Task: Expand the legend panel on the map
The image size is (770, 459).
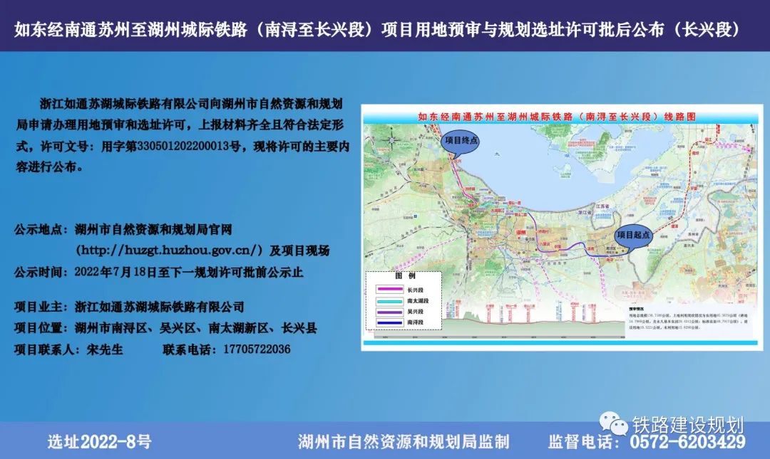Action: pos(404,299)
